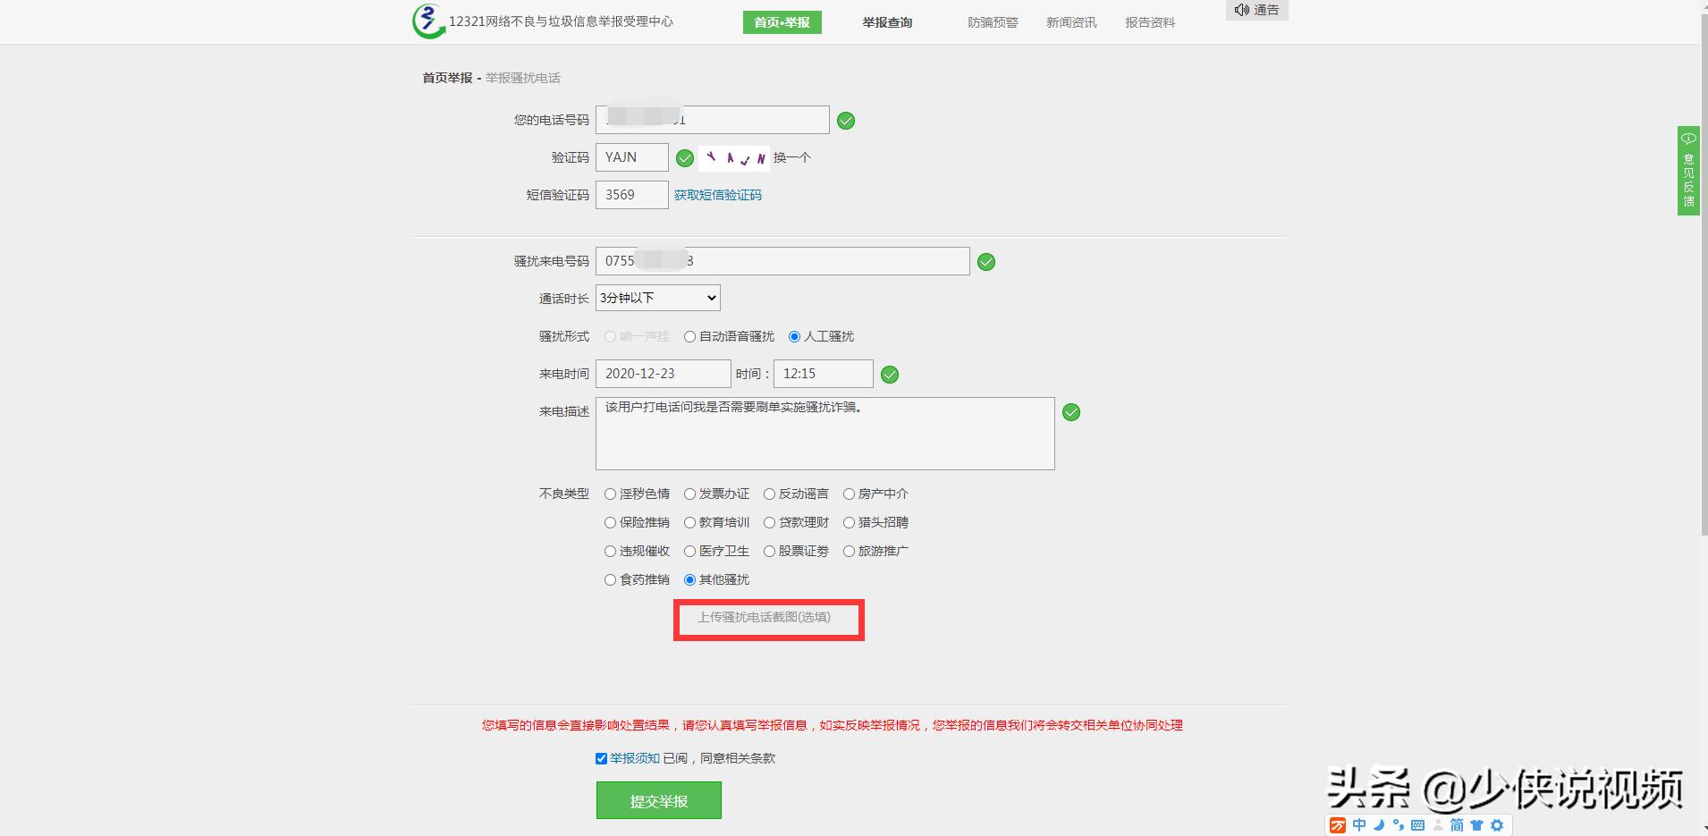This screenshot has height=836, width=1708.
Task: Switch to the 举报查询 nav item
Action: 886,21
